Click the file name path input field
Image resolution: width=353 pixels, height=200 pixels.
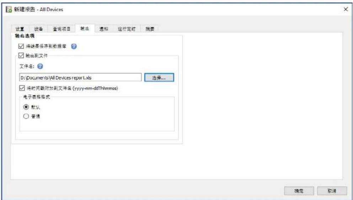tap(80, 78)
